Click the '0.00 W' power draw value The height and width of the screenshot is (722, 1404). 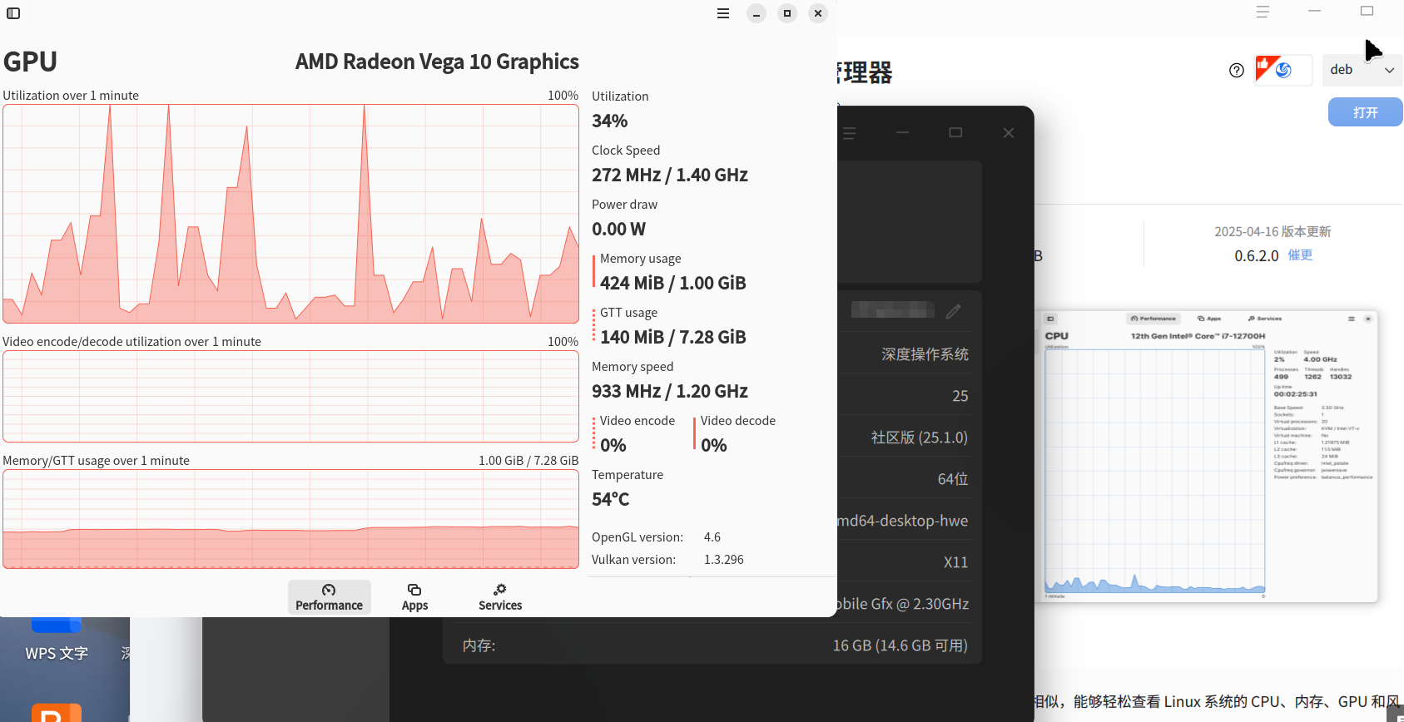coord(619,229)
